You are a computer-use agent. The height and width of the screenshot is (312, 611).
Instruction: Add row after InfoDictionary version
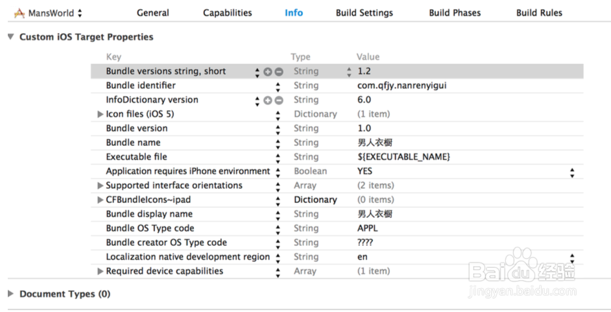[268, 101]
